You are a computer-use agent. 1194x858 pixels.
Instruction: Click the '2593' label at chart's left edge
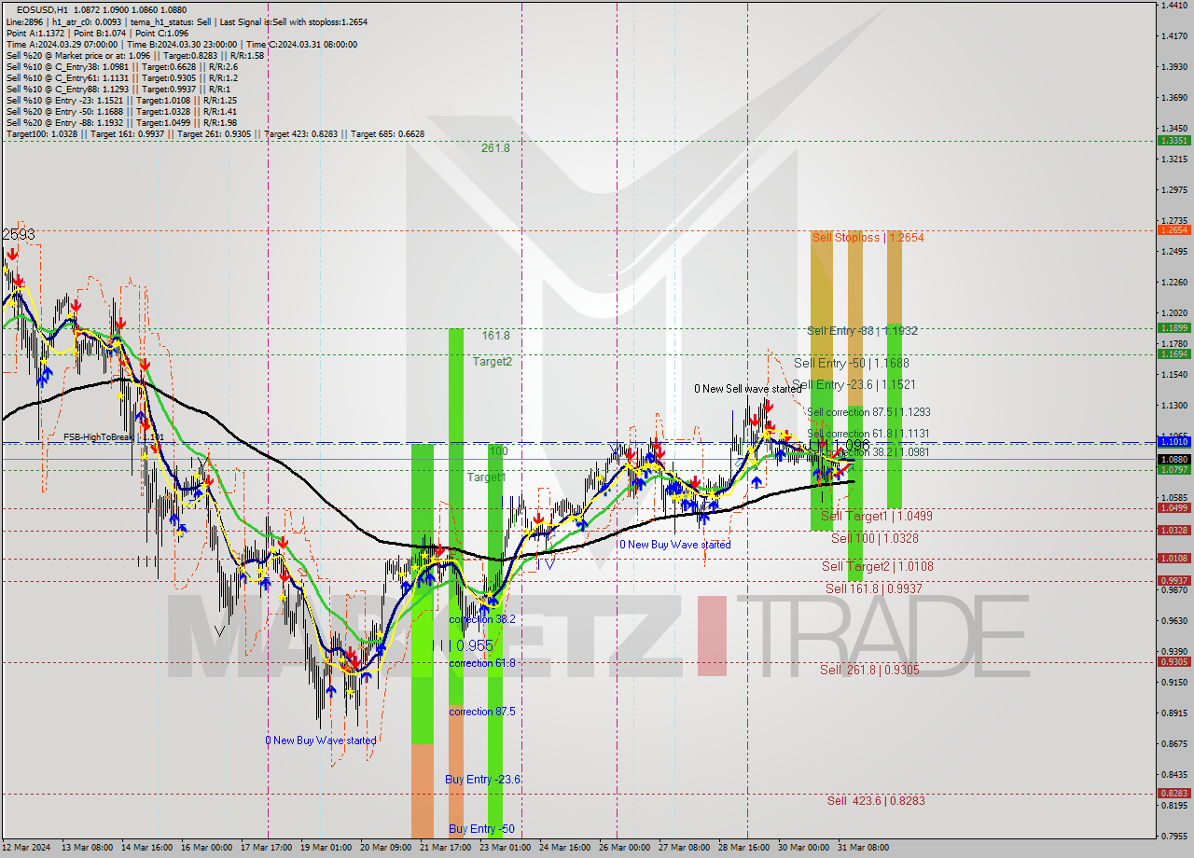pos(19,235)
